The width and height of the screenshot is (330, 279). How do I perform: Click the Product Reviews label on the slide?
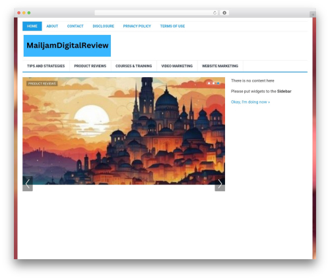pos(42,84)
